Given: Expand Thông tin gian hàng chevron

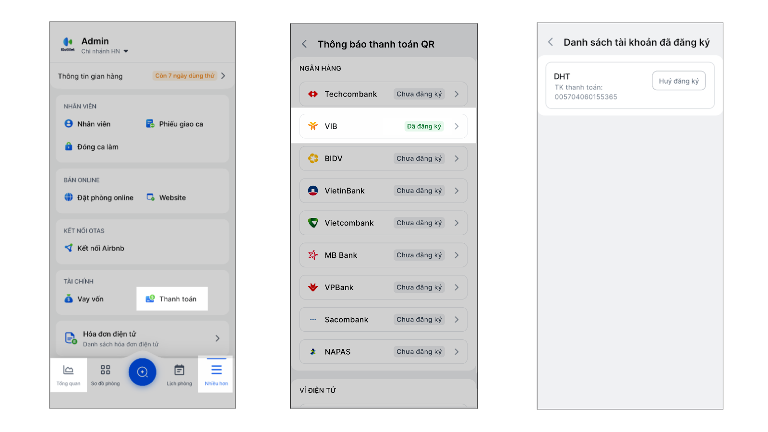Looking at the screenshot, I should click(x=223, y=76).
